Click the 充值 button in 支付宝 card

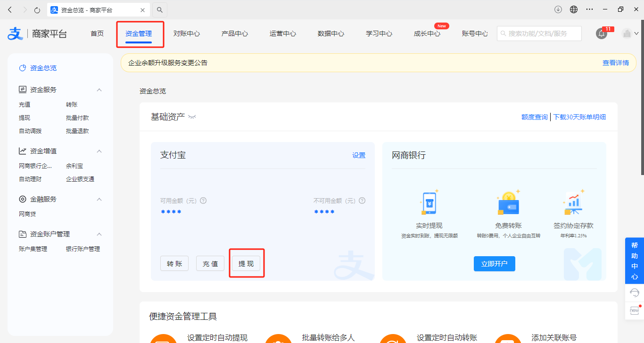(x=210, y=264)
